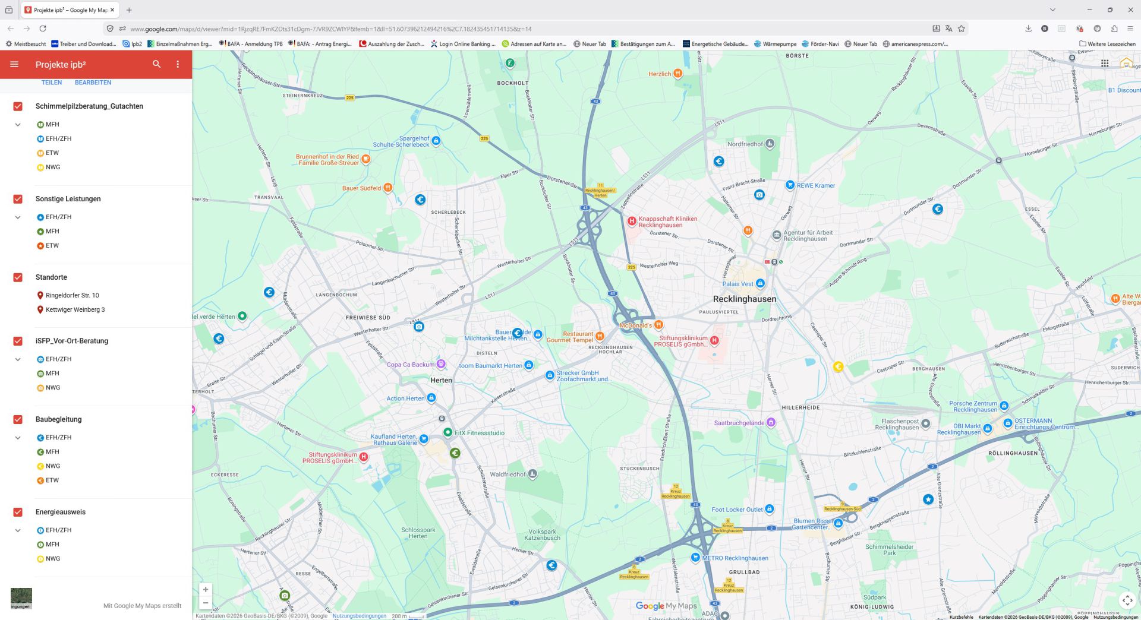The width and height of the screenshot is (1141, 620).
Task: Click the McDonald's restaurant marker
Action: coord(658,325)
